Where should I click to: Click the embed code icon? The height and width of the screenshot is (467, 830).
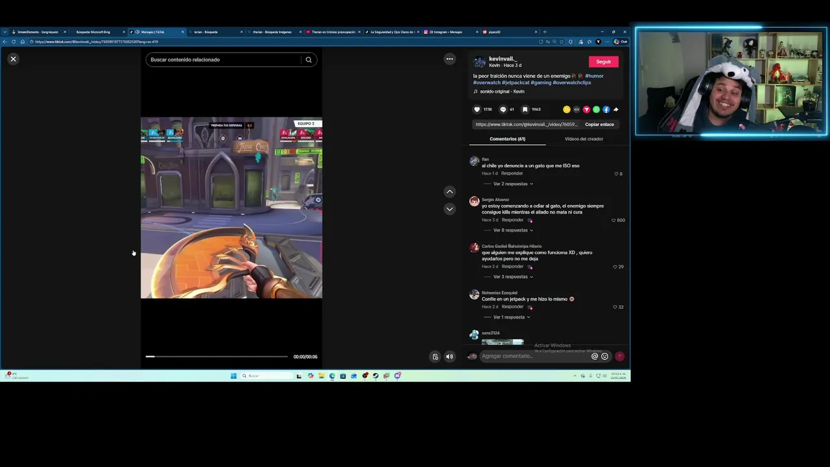pyautogui.click(x=576, y=110)
